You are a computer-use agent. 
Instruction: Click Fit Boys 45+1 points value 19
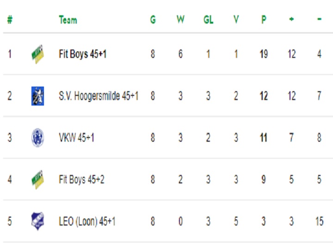(x=264, y=54)
